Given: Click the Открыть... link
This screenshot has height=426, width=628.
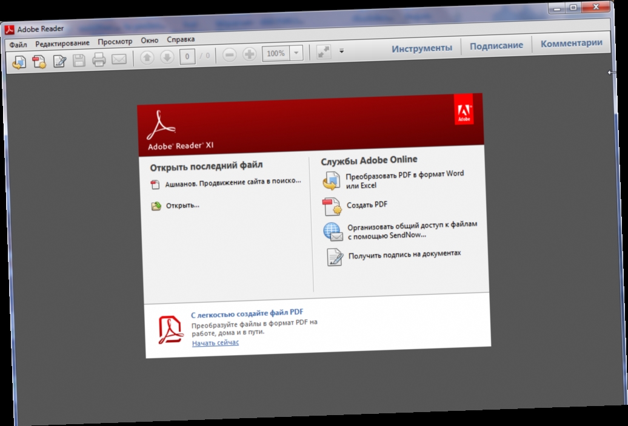Looking at the screenshot, I should [x=182, y=205].
